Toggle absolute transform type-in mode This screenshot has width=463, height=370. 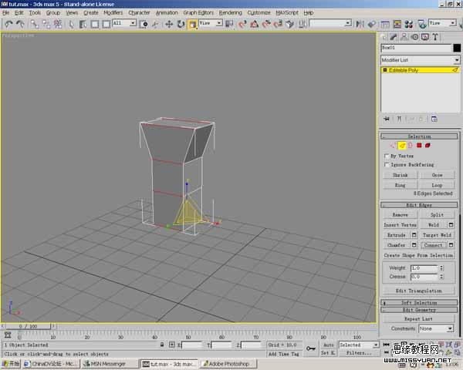pos(172,345)
